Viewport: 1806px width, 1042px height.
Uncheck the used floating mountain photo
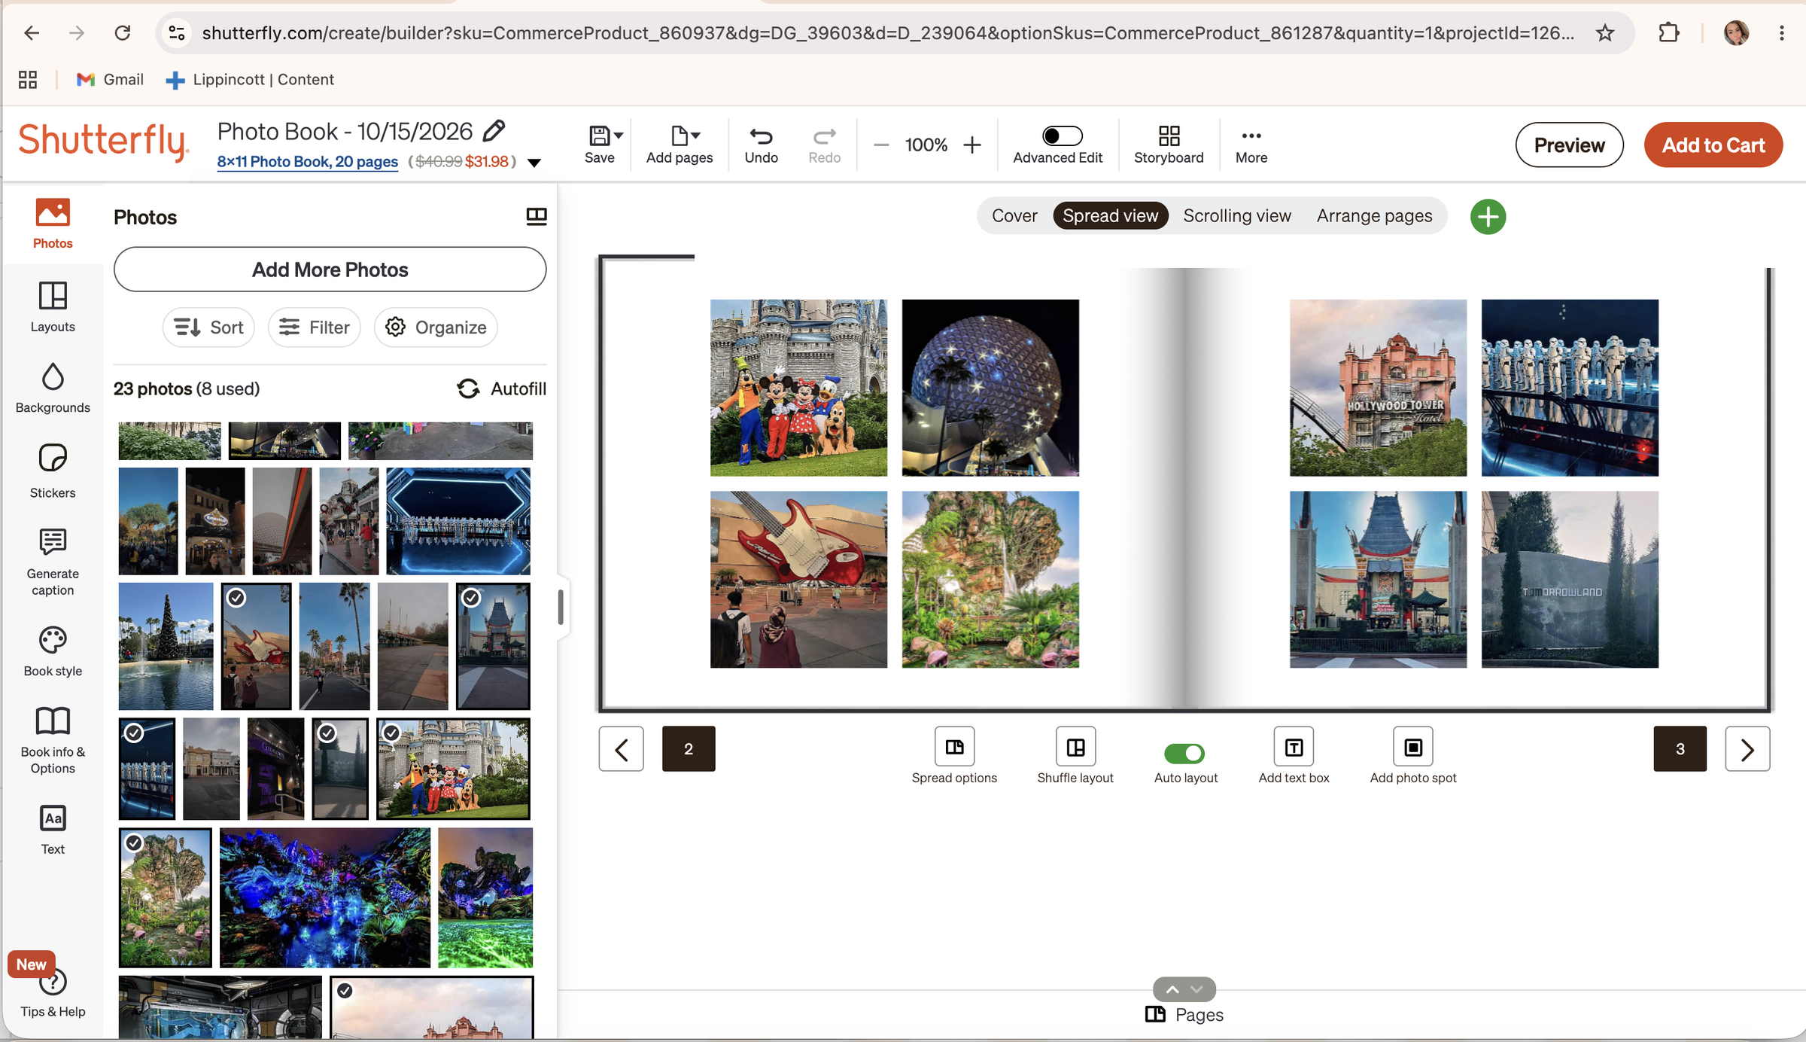point(134,842)
